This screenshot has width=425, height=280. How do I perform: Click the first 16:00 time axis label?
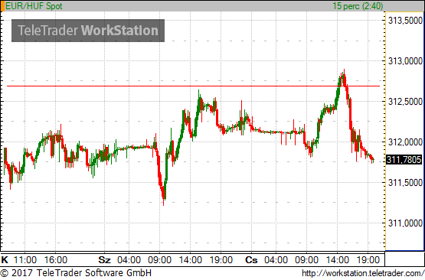coord(56,260)
